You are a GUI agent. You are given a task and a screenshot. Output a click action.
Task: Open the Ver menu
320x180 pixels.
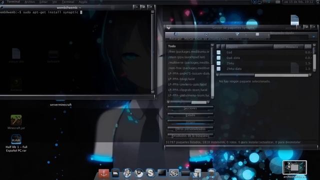(54, 2)
